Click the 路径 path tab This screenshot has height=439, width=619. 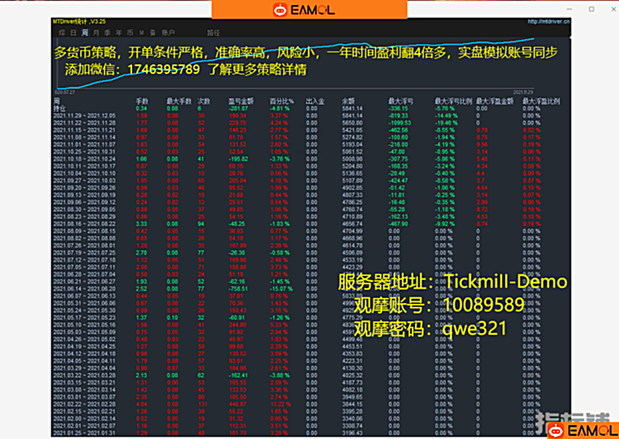(214, 33)
